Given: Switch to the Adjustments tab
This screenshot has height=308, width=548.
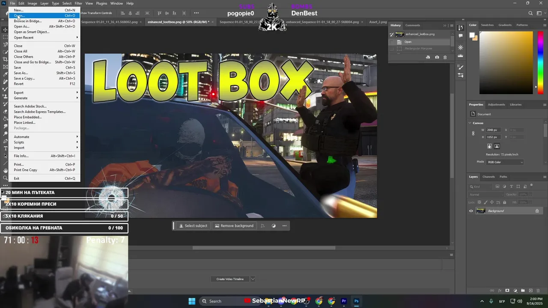Looking at the screenshot, I should coord(496,104).
